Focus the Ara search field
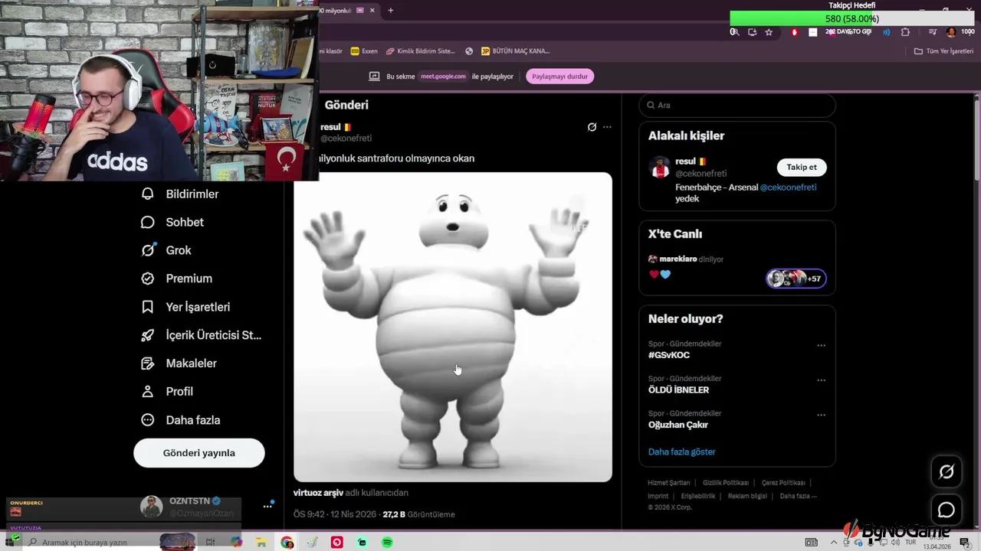Screen dimensions: 981x551 click(737, 105)
